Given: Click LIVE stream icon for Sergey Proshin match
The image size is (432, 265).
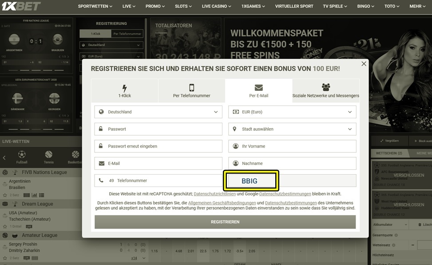Looking at the screenshot, I should click(x=27, y=258).
